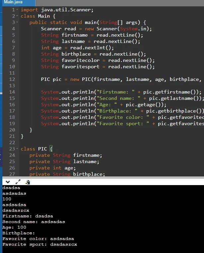Screen dimensions: 204x253
Task: Click line number 12 in the gutter
Action: pyautogui.click(x=12, y=79)
